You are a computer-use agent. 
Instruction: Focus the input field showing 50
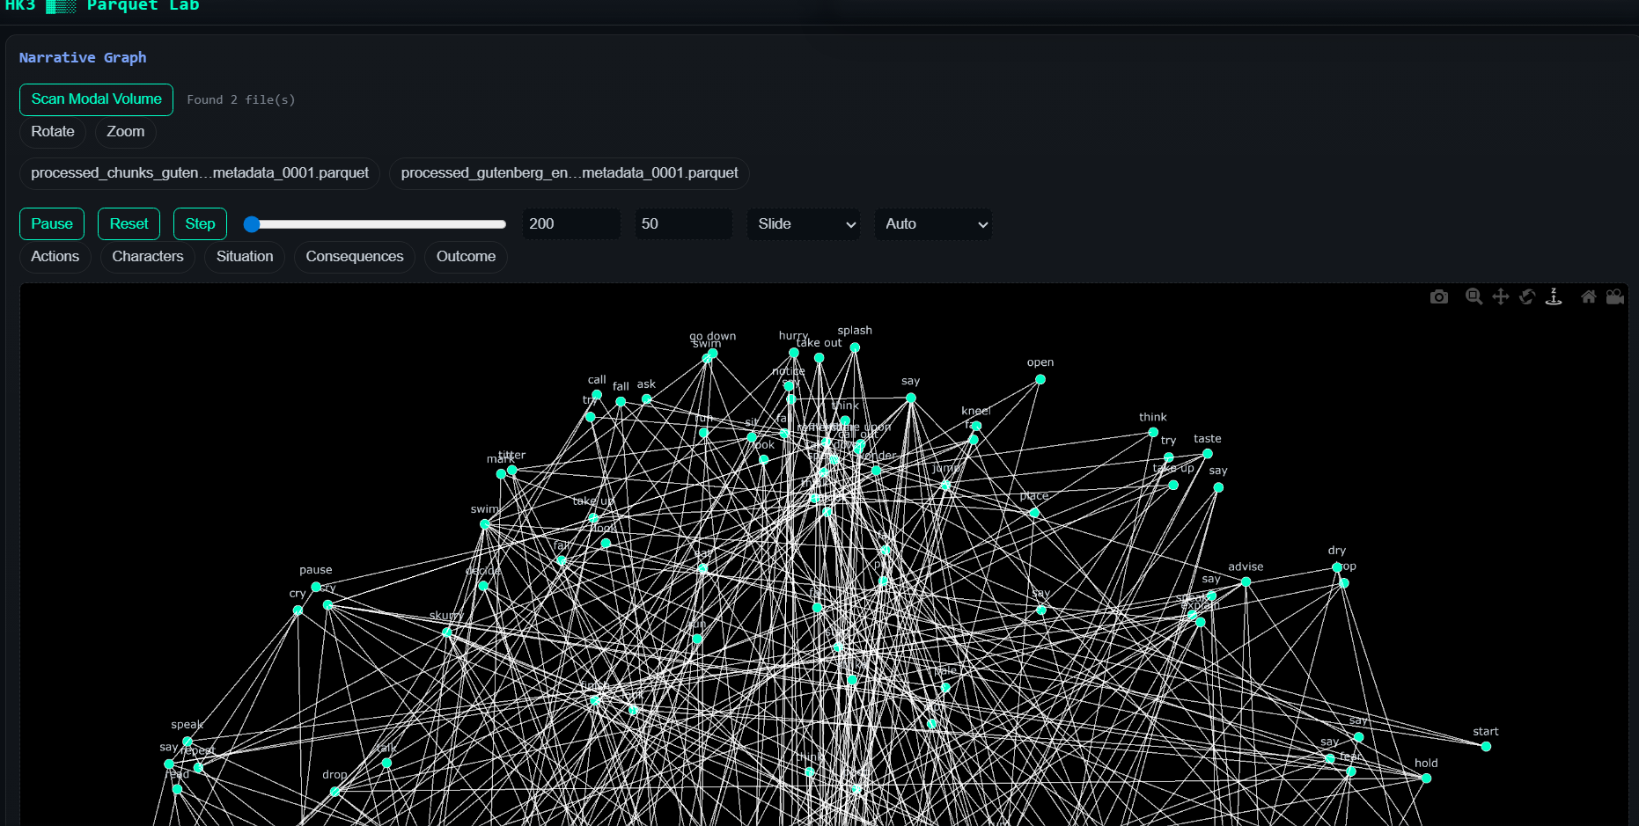[683, 224]
